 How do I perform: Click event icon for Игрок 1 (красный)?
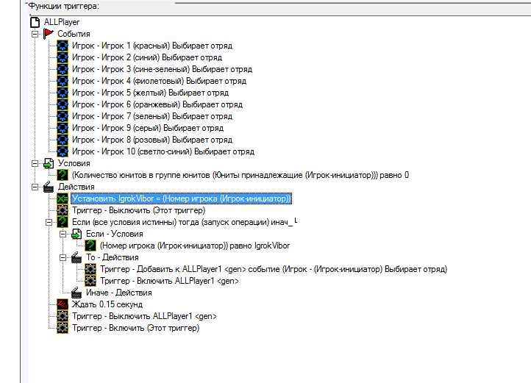point(63,46)
